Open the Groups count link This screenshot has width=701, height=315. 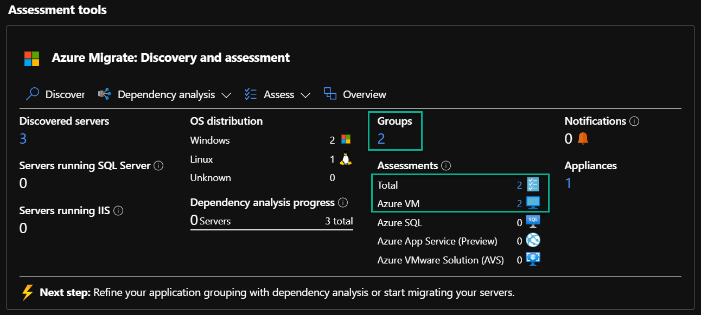tap(381, 139)
